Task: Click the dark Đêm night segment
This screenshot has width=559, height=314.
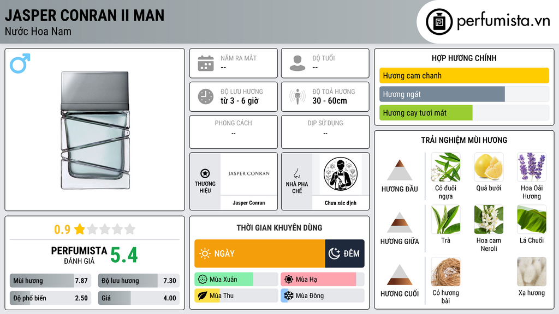Action: pos(345,253)
